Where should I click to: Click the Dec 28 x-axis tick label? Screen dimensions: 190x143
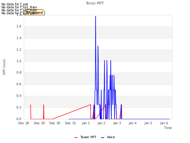[24, 123]
